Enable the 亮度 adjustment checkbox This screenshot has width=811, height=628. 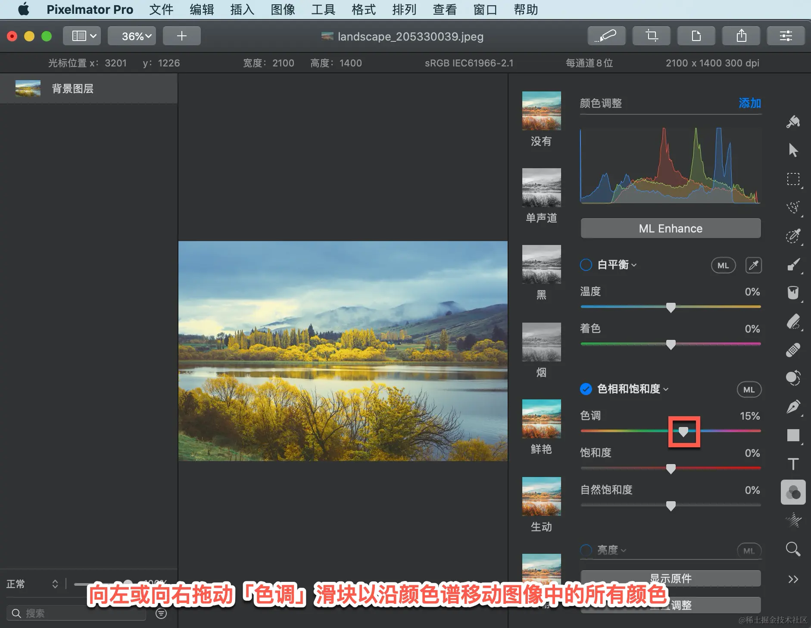tap(586, 550)
